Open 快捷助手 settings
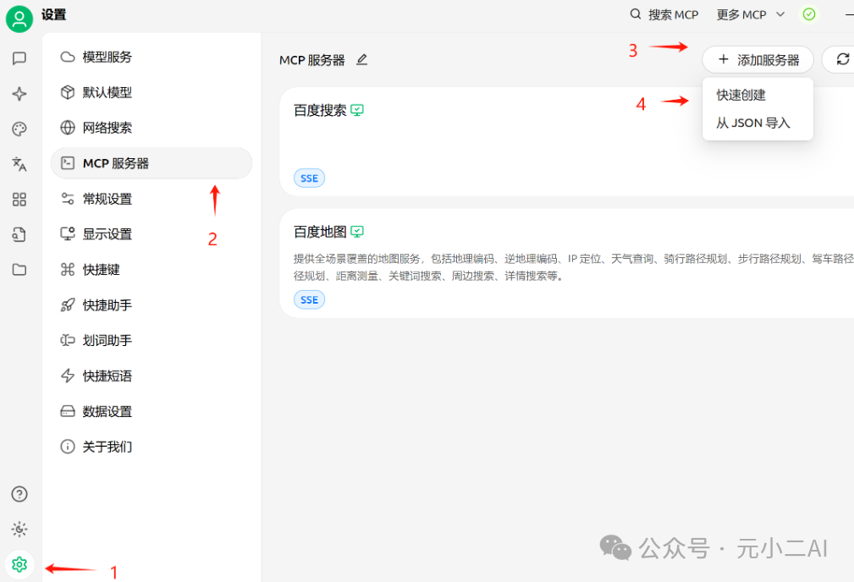 [152, 305]
